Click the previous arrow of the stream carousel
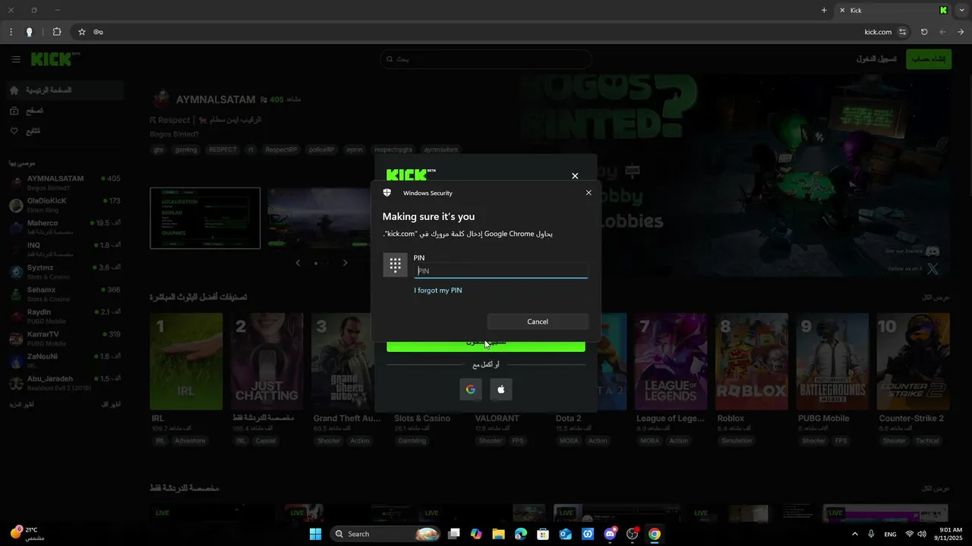This screenshot has width=972, height=546. coord(298,262)
